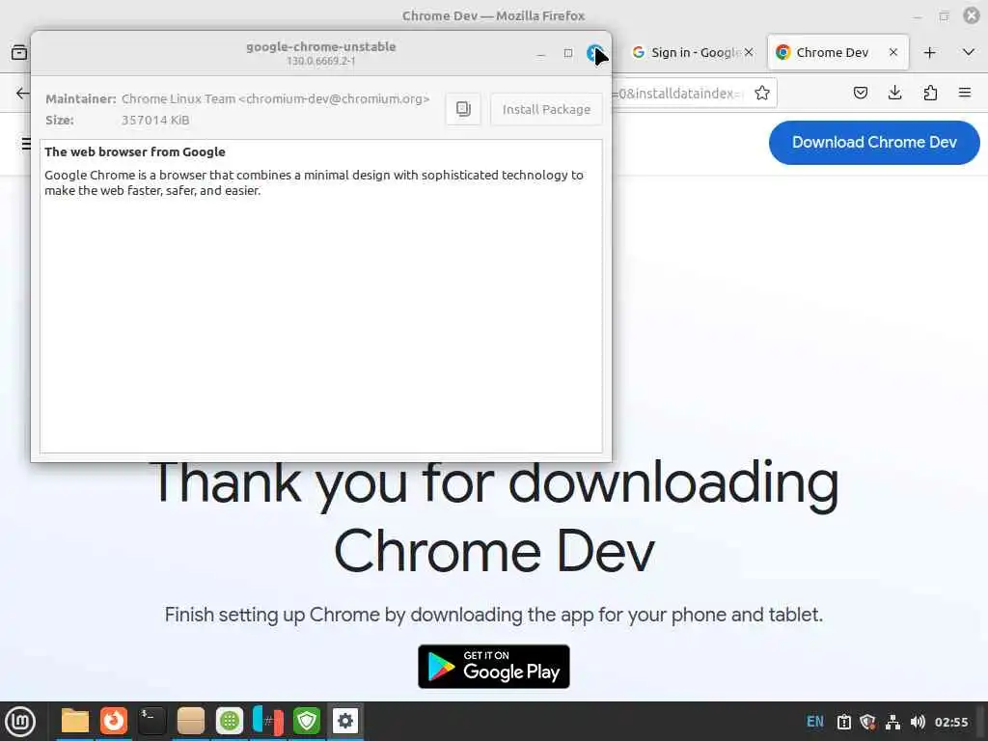Open the green grid app icon in taskbar
The height and width of the screenshot is (741, 988).
[230, 721]
